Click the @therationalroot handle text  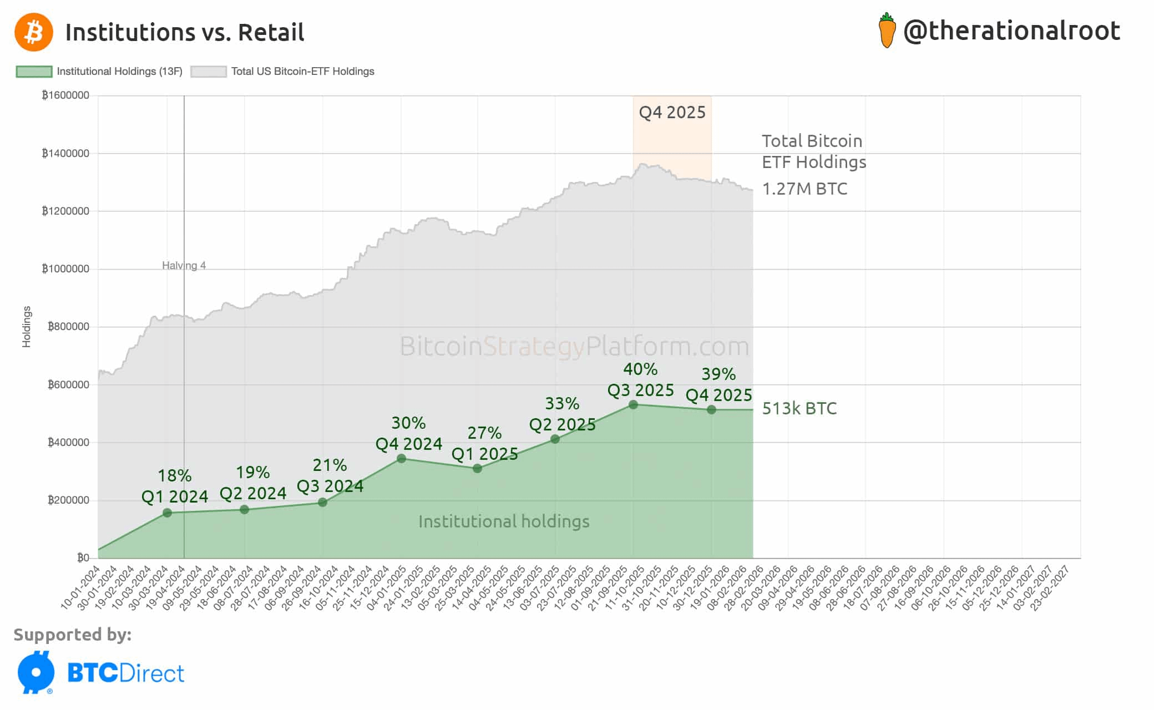click(1011, 31)
